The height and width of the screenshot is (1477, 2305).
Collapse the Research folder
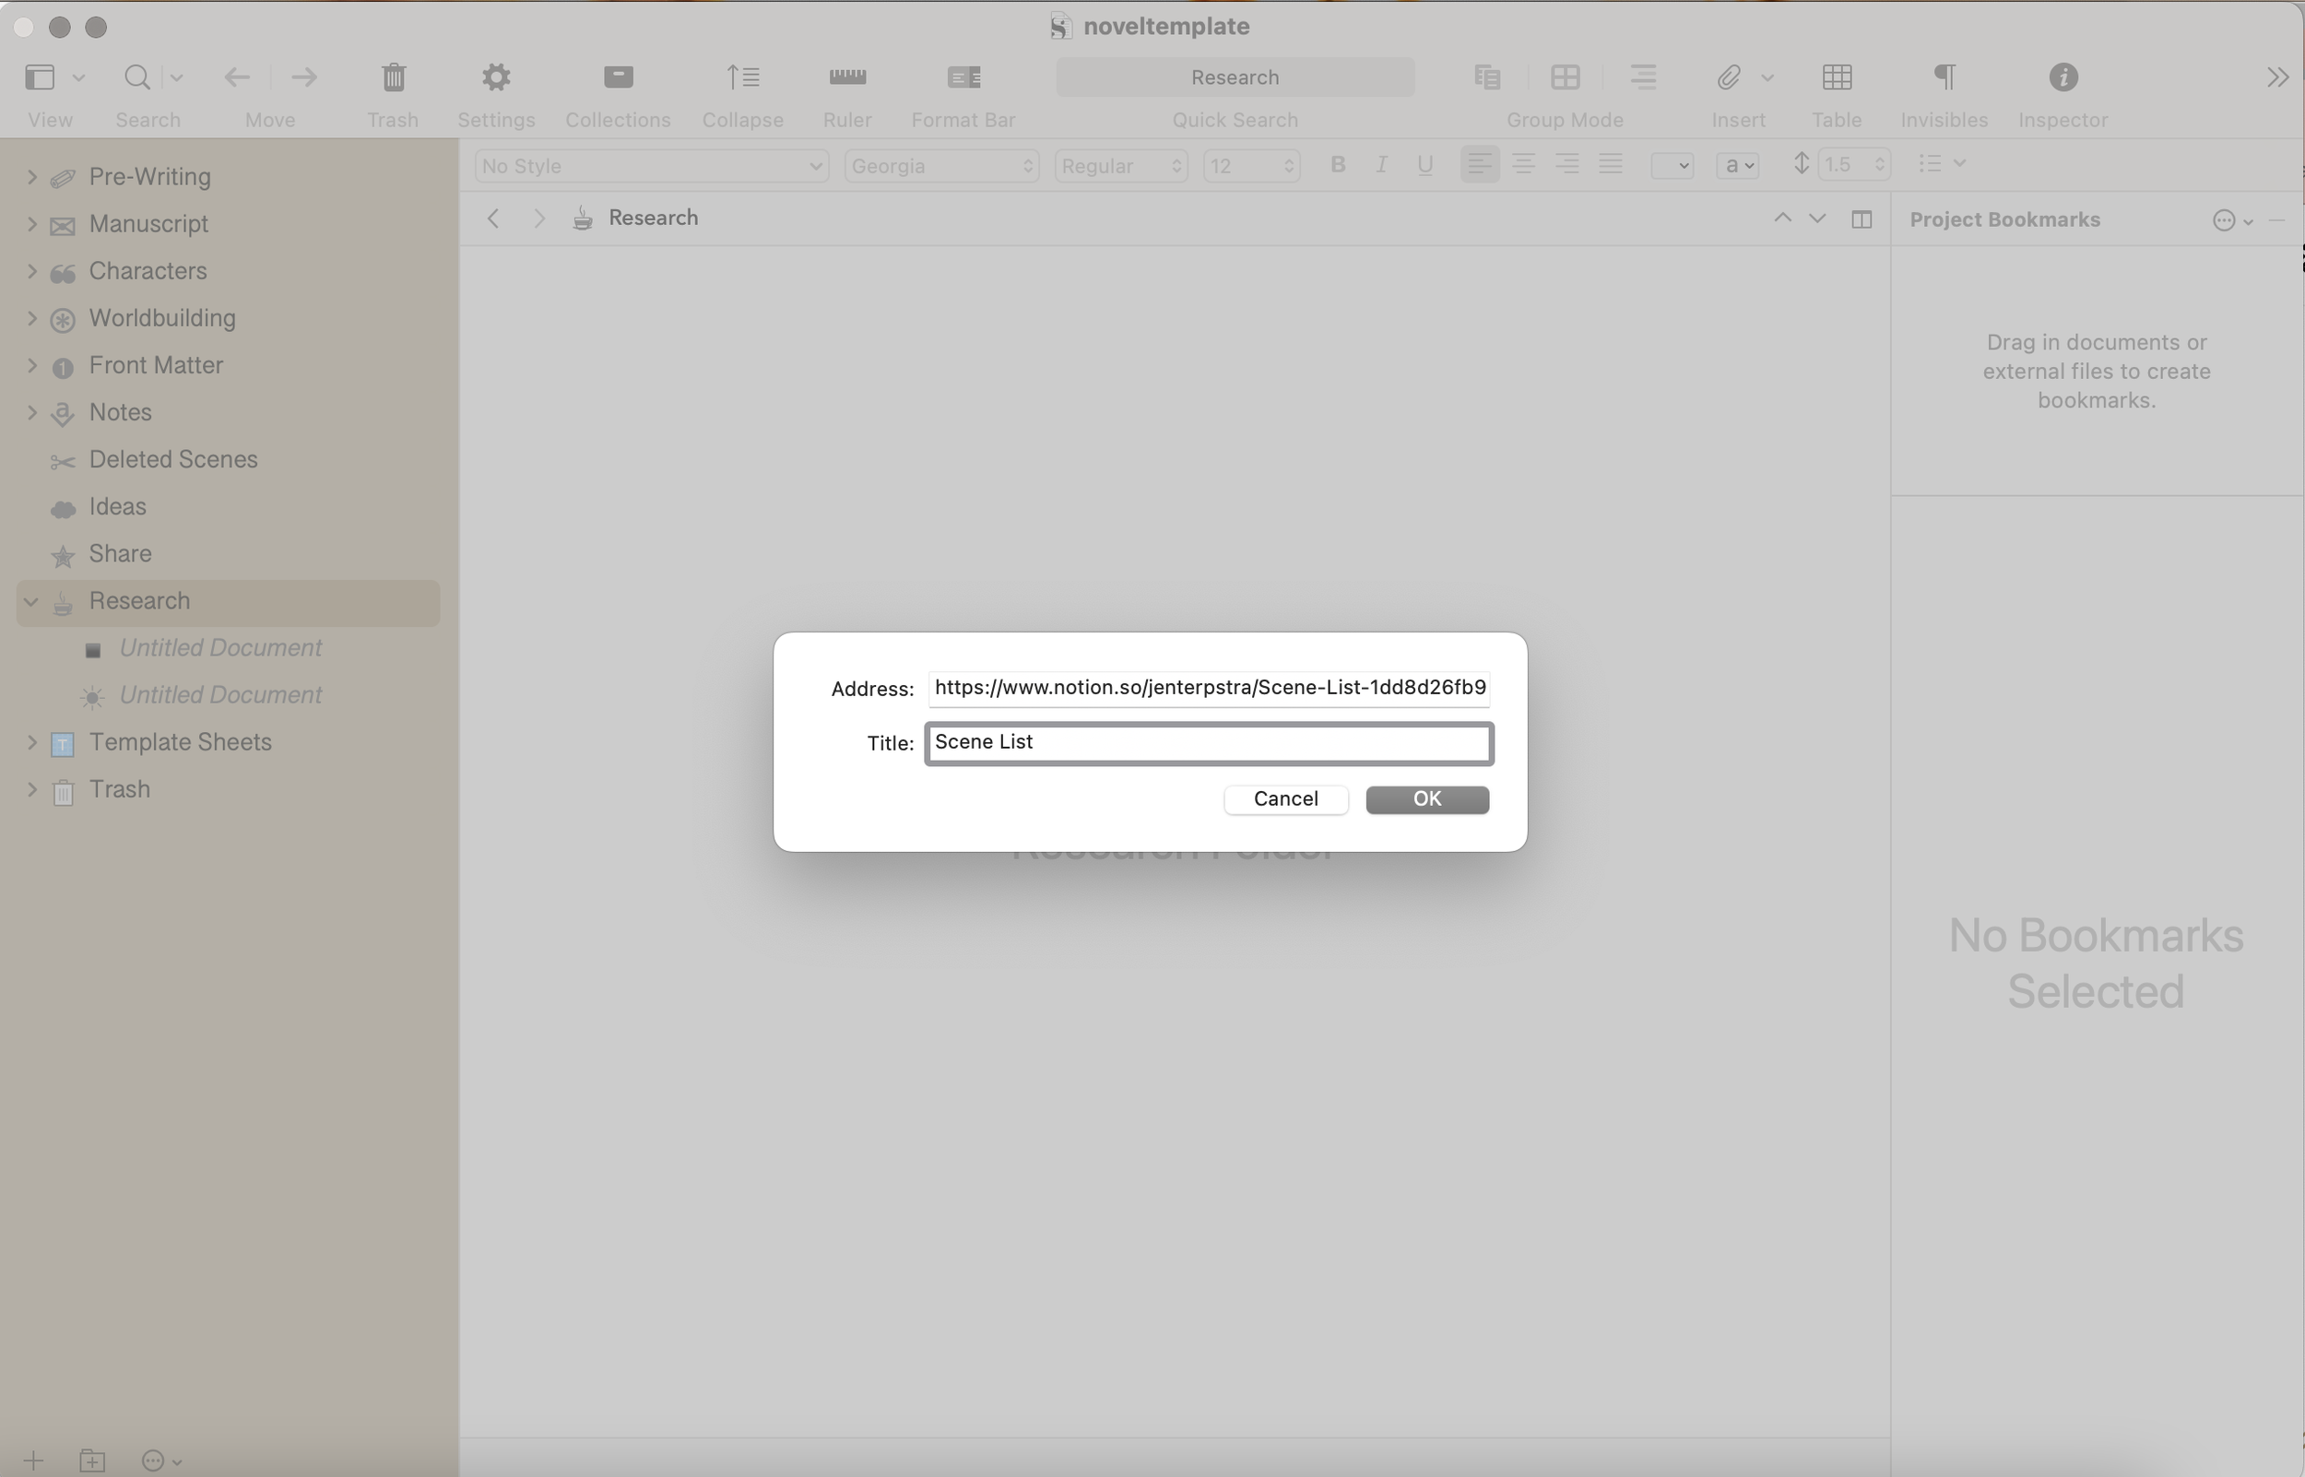31,601
